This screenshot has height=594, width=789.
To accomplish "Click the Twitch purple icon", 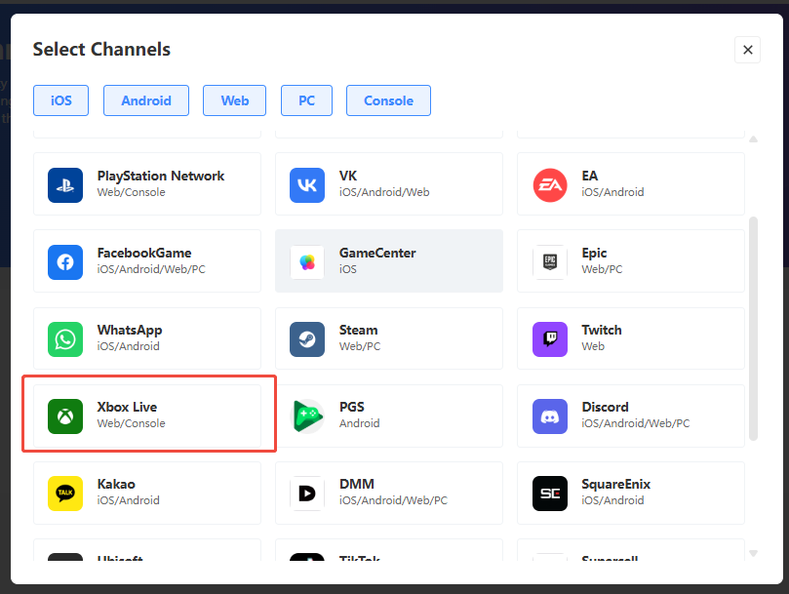I will click(550, 338).
